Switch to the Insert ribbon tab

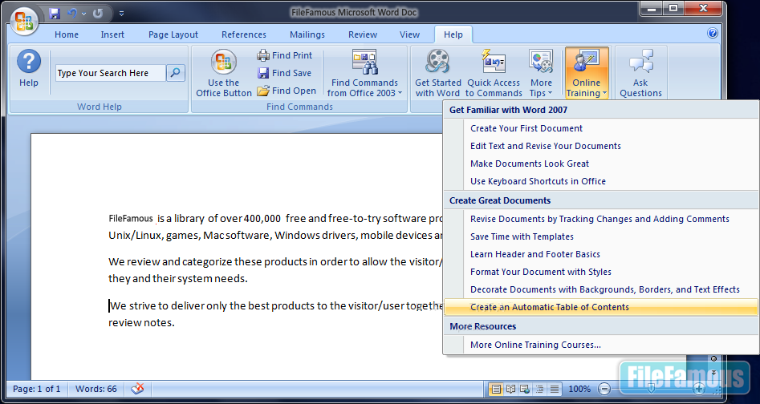[112, 34]
